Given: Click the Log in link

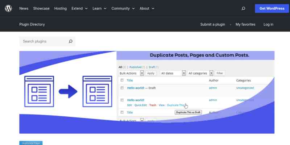Looking at the screenshot, I should click(268, 24).
